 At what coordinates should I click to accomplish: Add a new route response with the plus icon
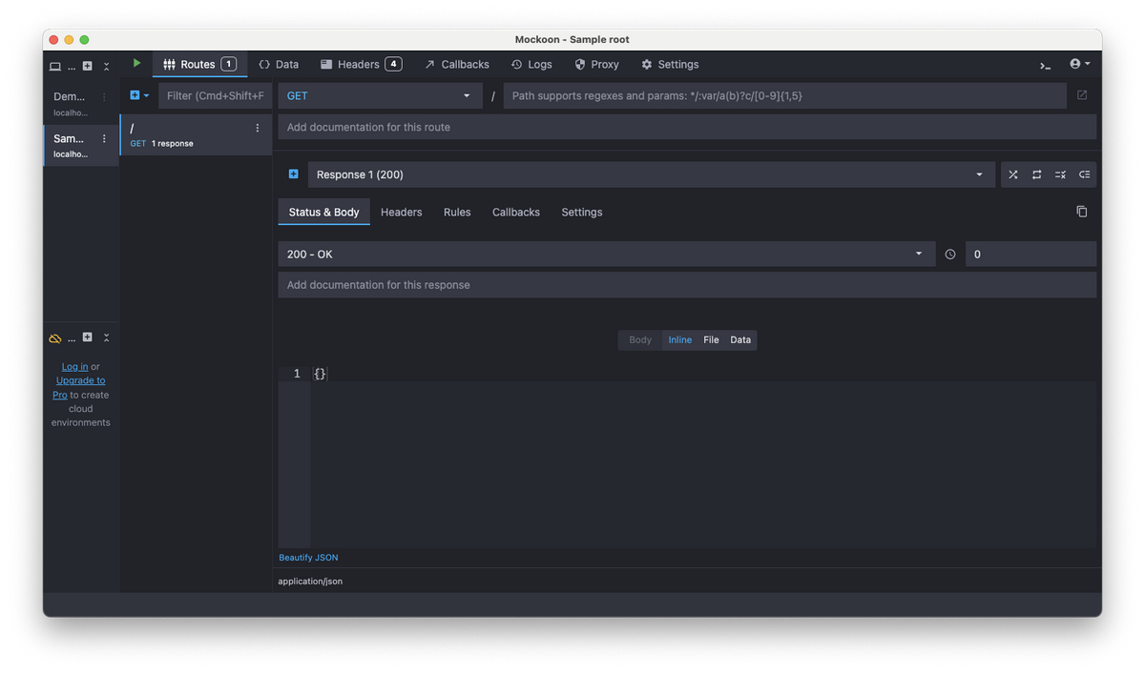(293, 174)
